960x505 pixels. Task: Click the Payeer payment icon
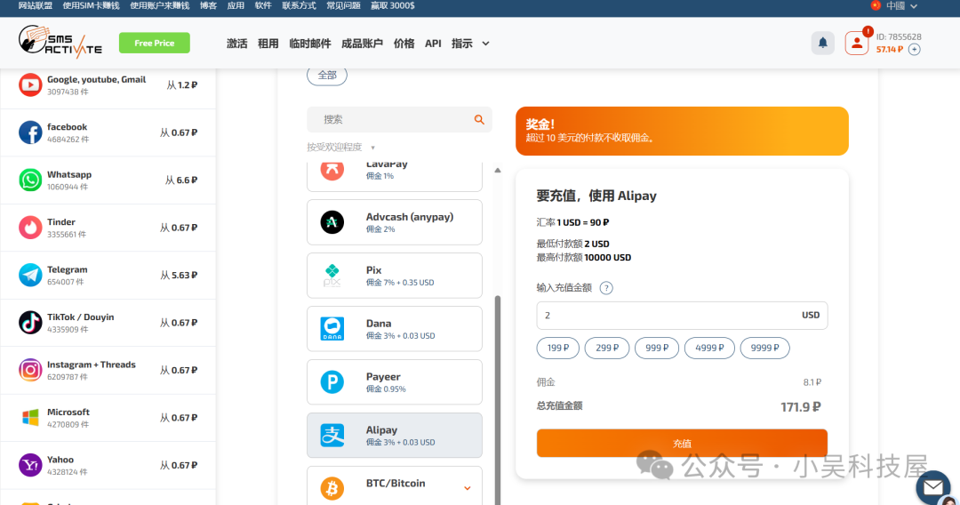coord(332,382)
